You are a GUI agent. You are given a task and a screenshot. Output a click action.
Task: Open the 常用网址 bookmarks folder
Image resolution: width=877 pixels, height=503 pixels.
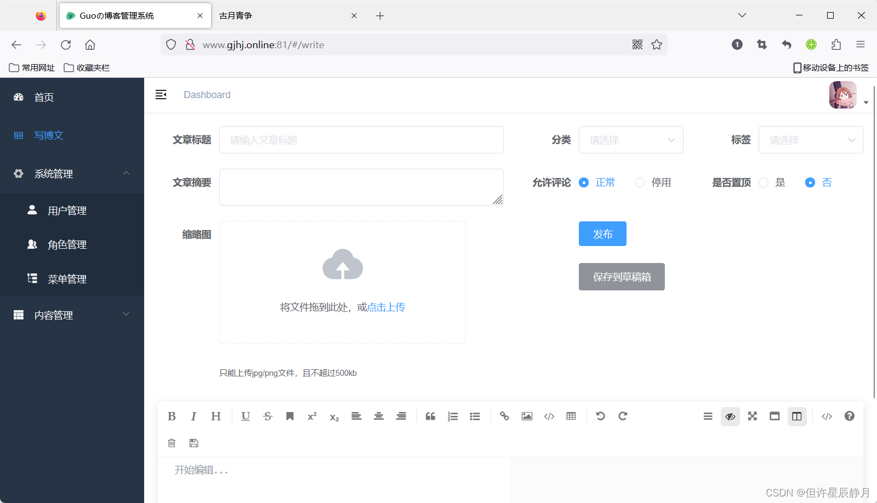click(x=32, y=67)
